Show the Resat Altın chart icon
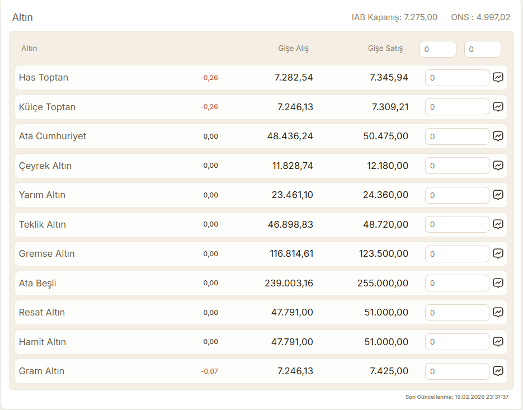The width and height of the screenshot is (523, 410). click(498, 312)
